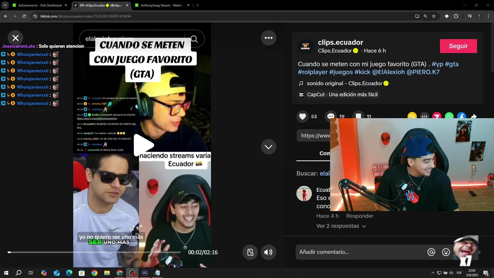Image resolution: width=494 pixels, height=278 pixels.
Task: Like the video with the heart icon
Action: (x=303, y=116)
